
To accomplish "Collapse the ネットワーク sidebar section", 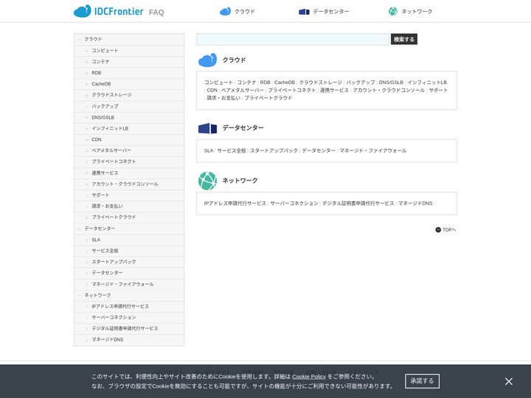I will pos(79,296).
